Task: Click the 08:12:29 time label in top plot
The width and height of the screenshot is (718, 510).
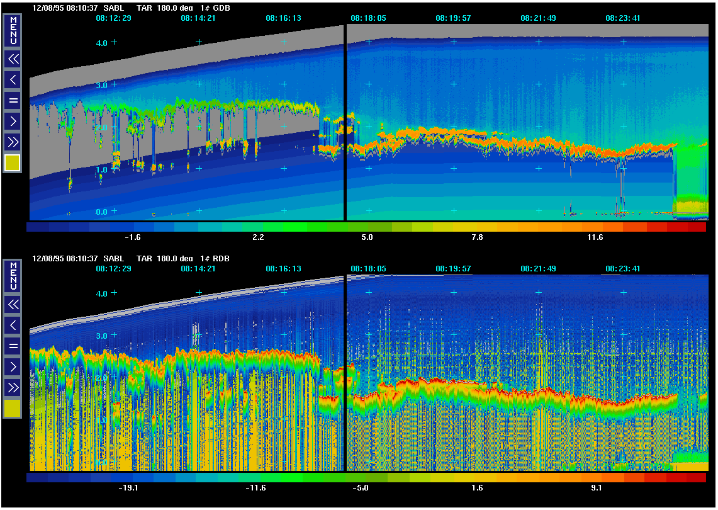Action: (113, 18)
